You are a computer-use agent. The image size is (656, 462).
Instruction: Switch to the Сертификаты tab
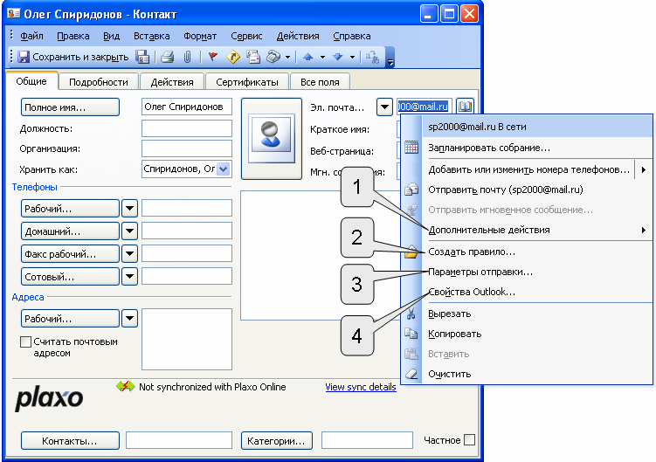(x=247, y=82)
